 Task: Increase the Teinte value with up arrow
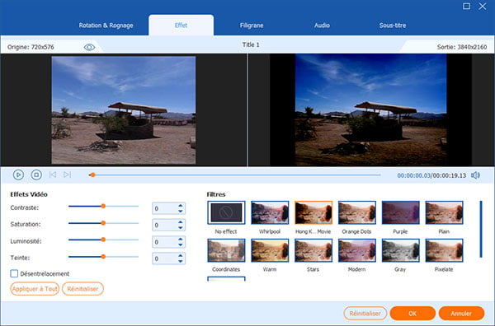(180, 256)
